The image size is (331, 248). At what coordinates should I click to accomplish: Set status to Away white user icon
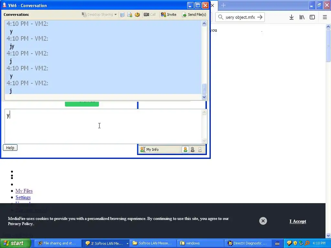coord(200,150)
